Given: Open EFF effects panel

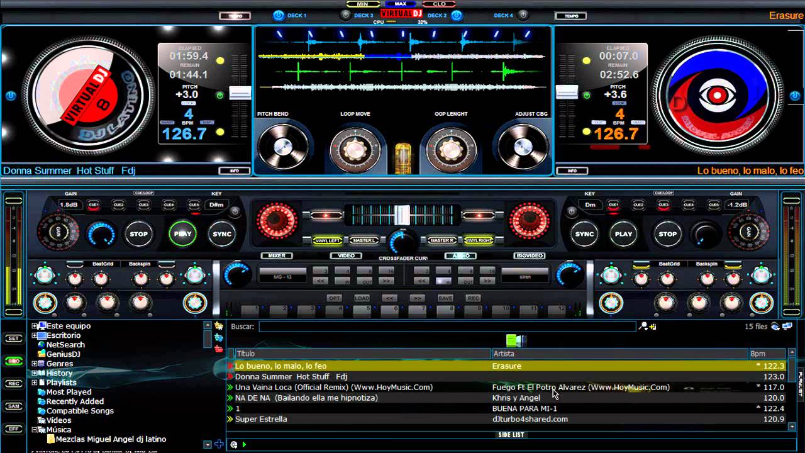Looking at the screenshot, I should [x=13, y=428].
